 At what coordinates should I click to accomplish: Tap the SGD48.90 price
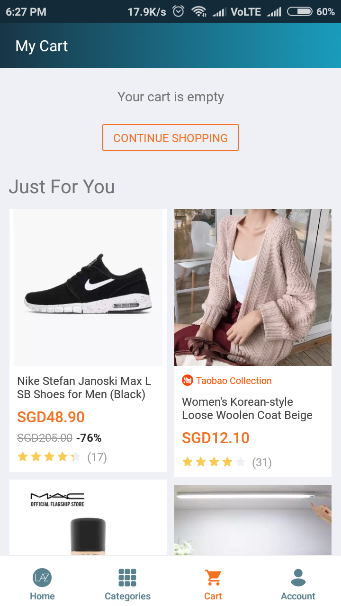(x=51, y=417)
